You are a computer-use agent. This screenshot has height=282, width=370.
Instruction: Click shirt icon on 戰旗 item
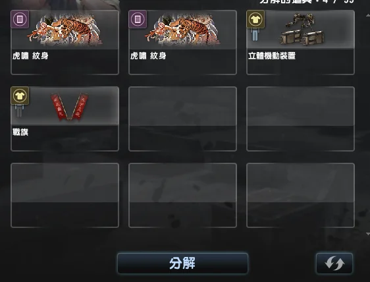pyautogui.click(x=20, y=96)
